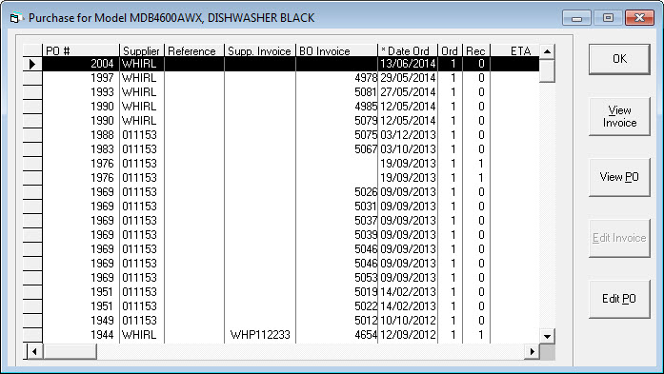664x374 pixels.
Task: Click the Rec column header
Action: pyautogui.click(x=476, y=50)
